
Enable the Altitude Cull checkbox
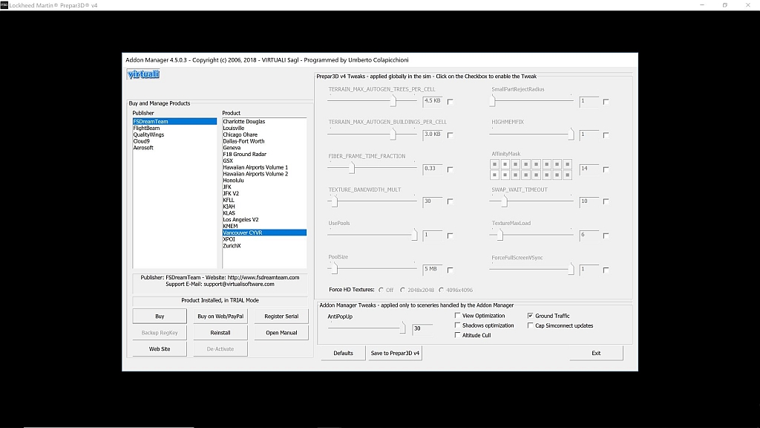456,335
